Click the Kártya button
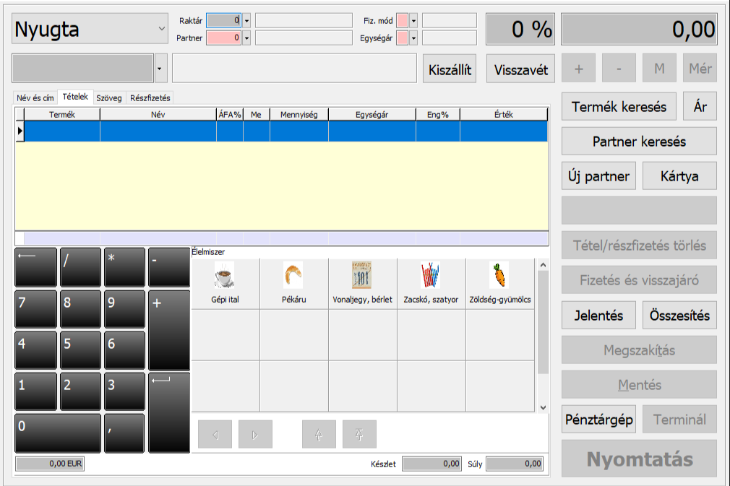 (x=679, y=175)
